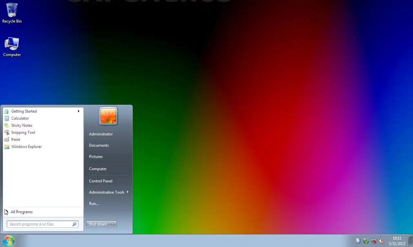Click the Snipping Tool label text
413x247 pixels.
[x=23, y=133]
